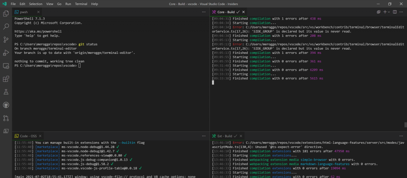
Task: Open more actions for Code - OSS group
Action: click(x=204, y=136)
